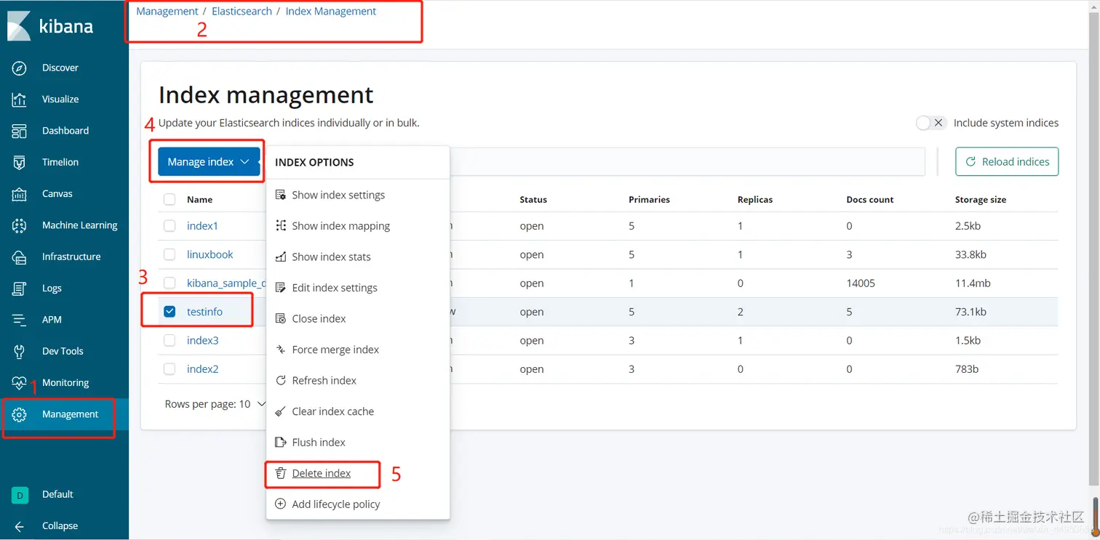The width and height of the screenshot is (1100, 540).
Task: Open Rows per page selector
Action: [215, 404]
